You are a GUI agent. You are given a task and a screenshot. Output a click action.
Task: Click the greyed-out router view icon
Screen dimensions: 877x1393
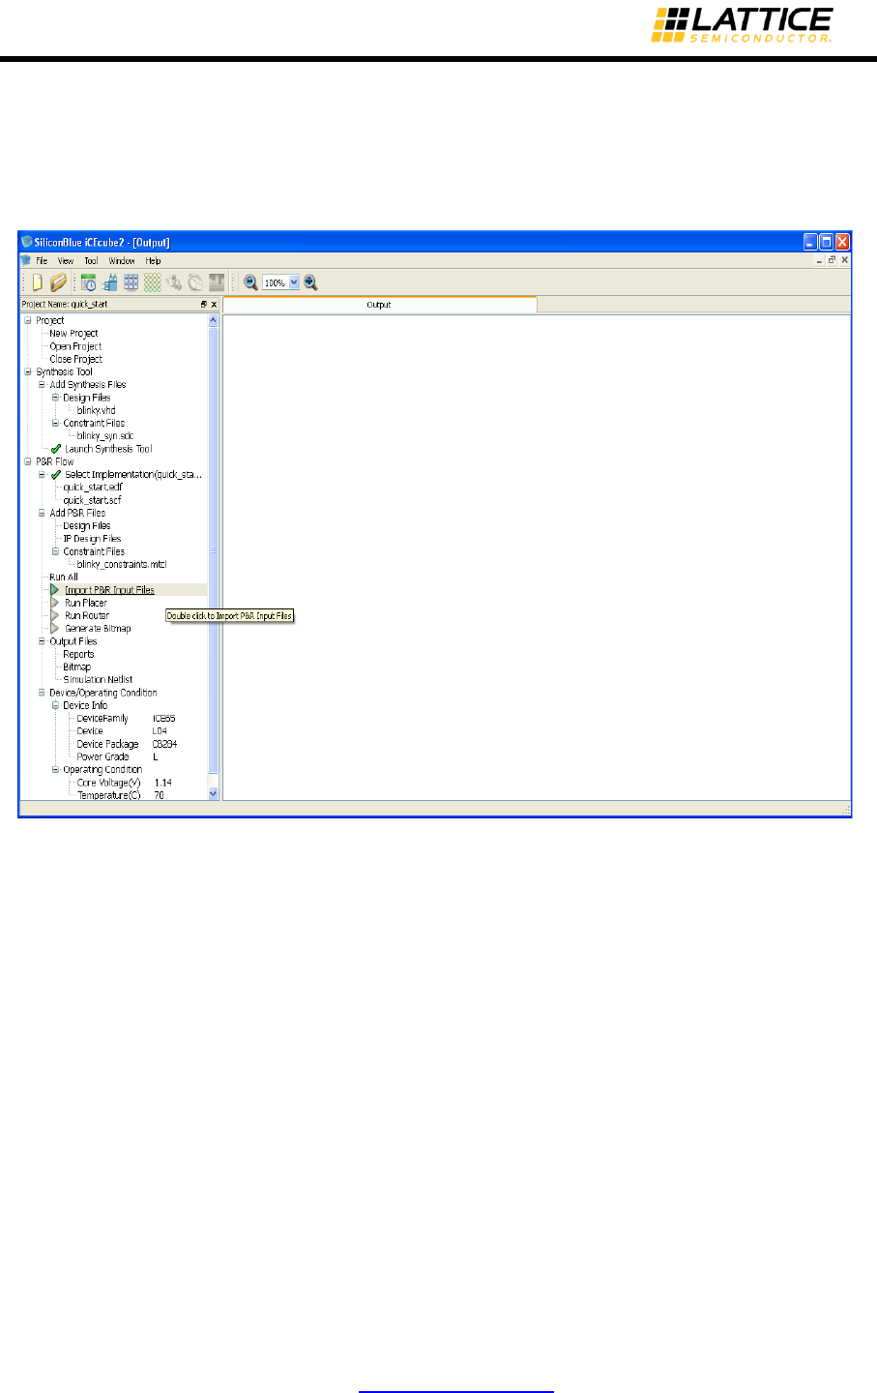coord(174,282)
